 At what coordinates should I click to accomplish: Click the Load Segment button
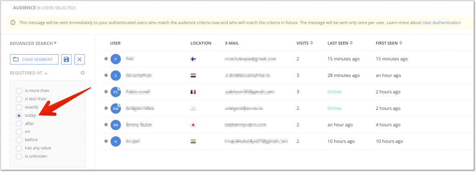pyautogui.click(x=34, y=59)
